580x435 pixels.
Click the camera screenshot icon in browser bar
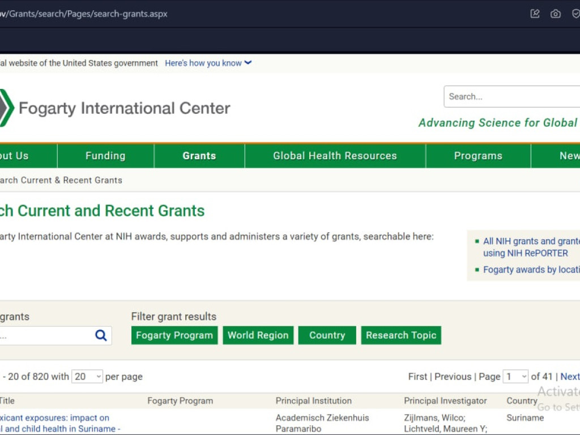click(x=555, y=14)
